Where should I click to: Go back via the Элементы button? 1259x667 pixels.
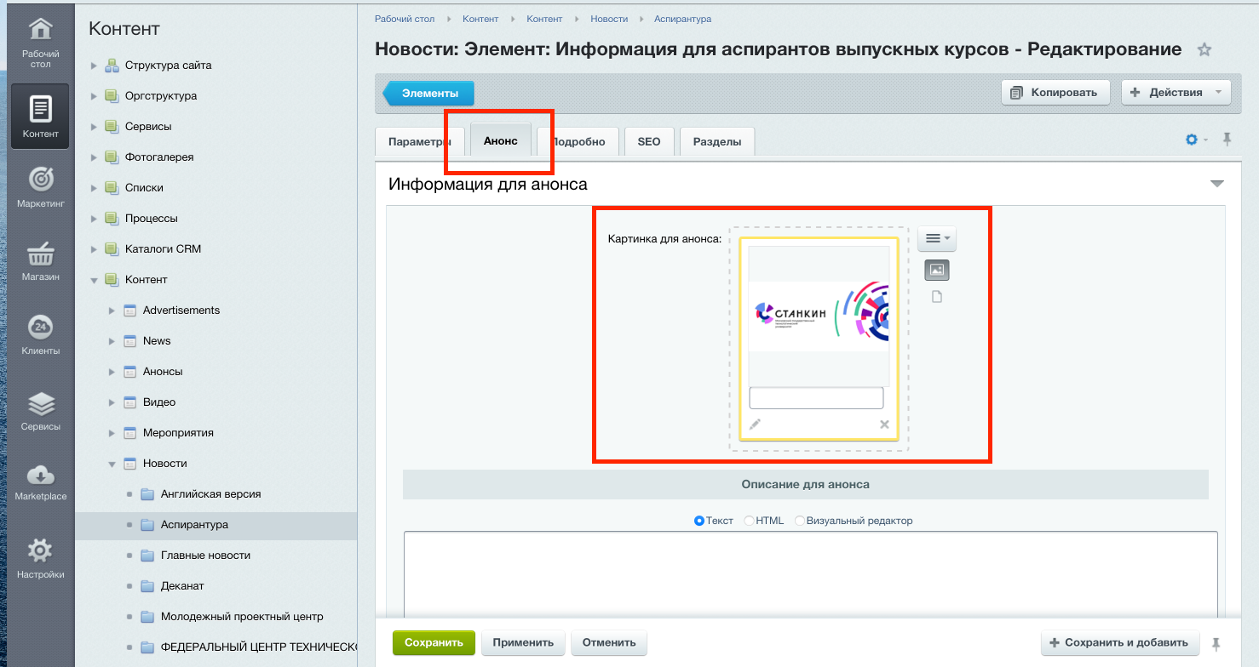(429, 94)
